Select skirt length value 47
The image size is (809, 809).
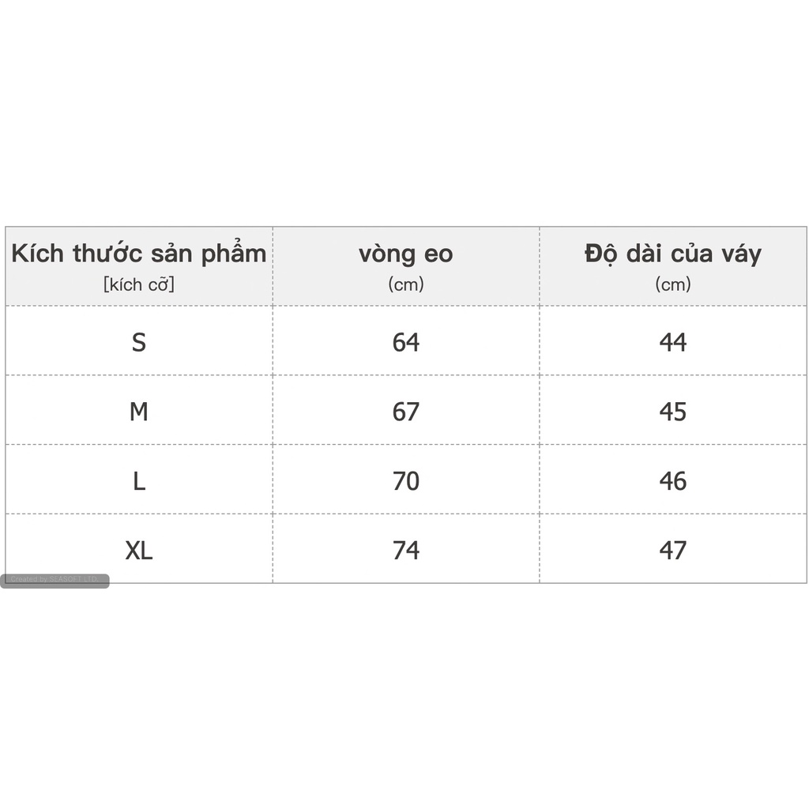click(x=673, y=551)
